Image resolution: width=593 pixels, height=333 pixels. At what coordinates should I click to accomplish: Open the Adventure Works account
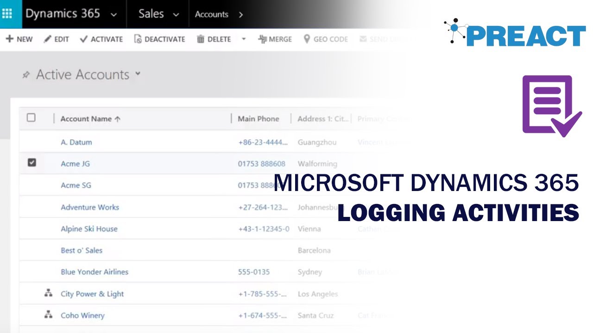click(x=90, y=207)
